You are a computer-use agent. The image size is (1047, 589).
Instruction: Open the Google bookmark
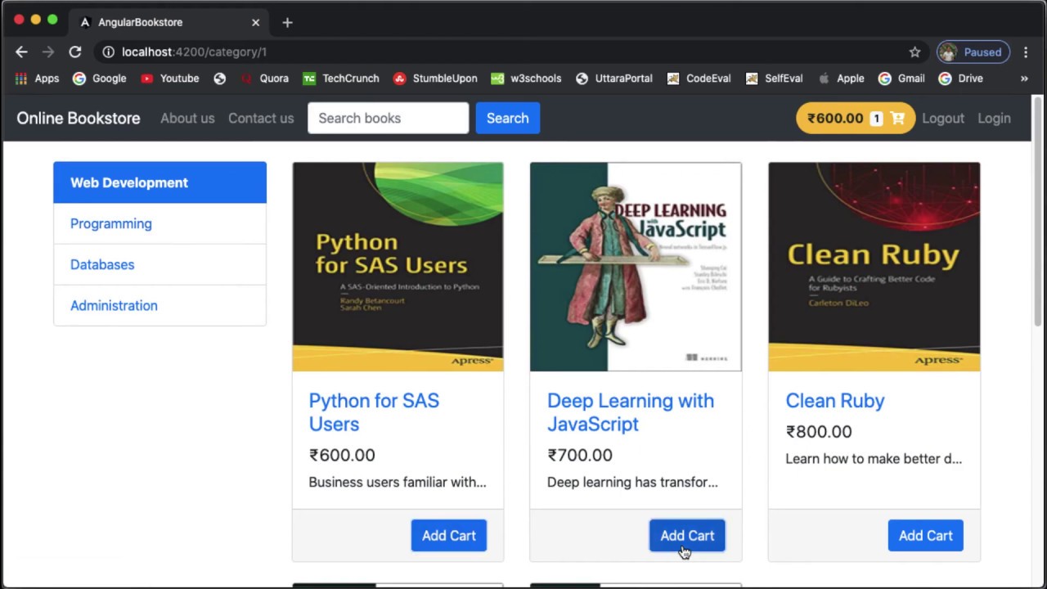pos(100,79)
